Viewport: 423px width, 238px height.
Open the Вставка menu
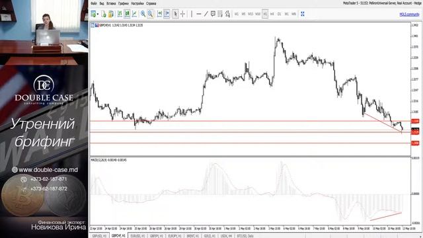(x=111, y=3)
